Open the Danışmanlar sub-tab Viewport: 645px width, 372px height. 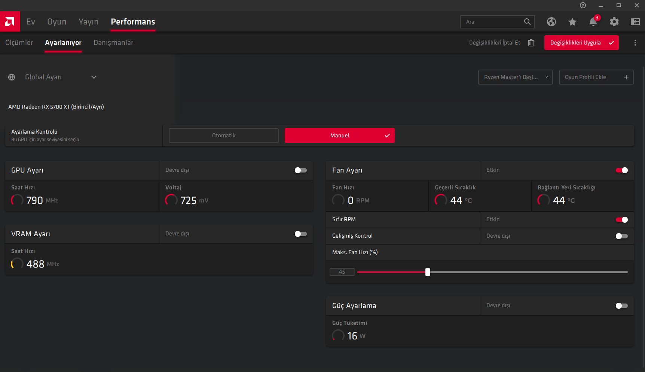pos(113,43)
